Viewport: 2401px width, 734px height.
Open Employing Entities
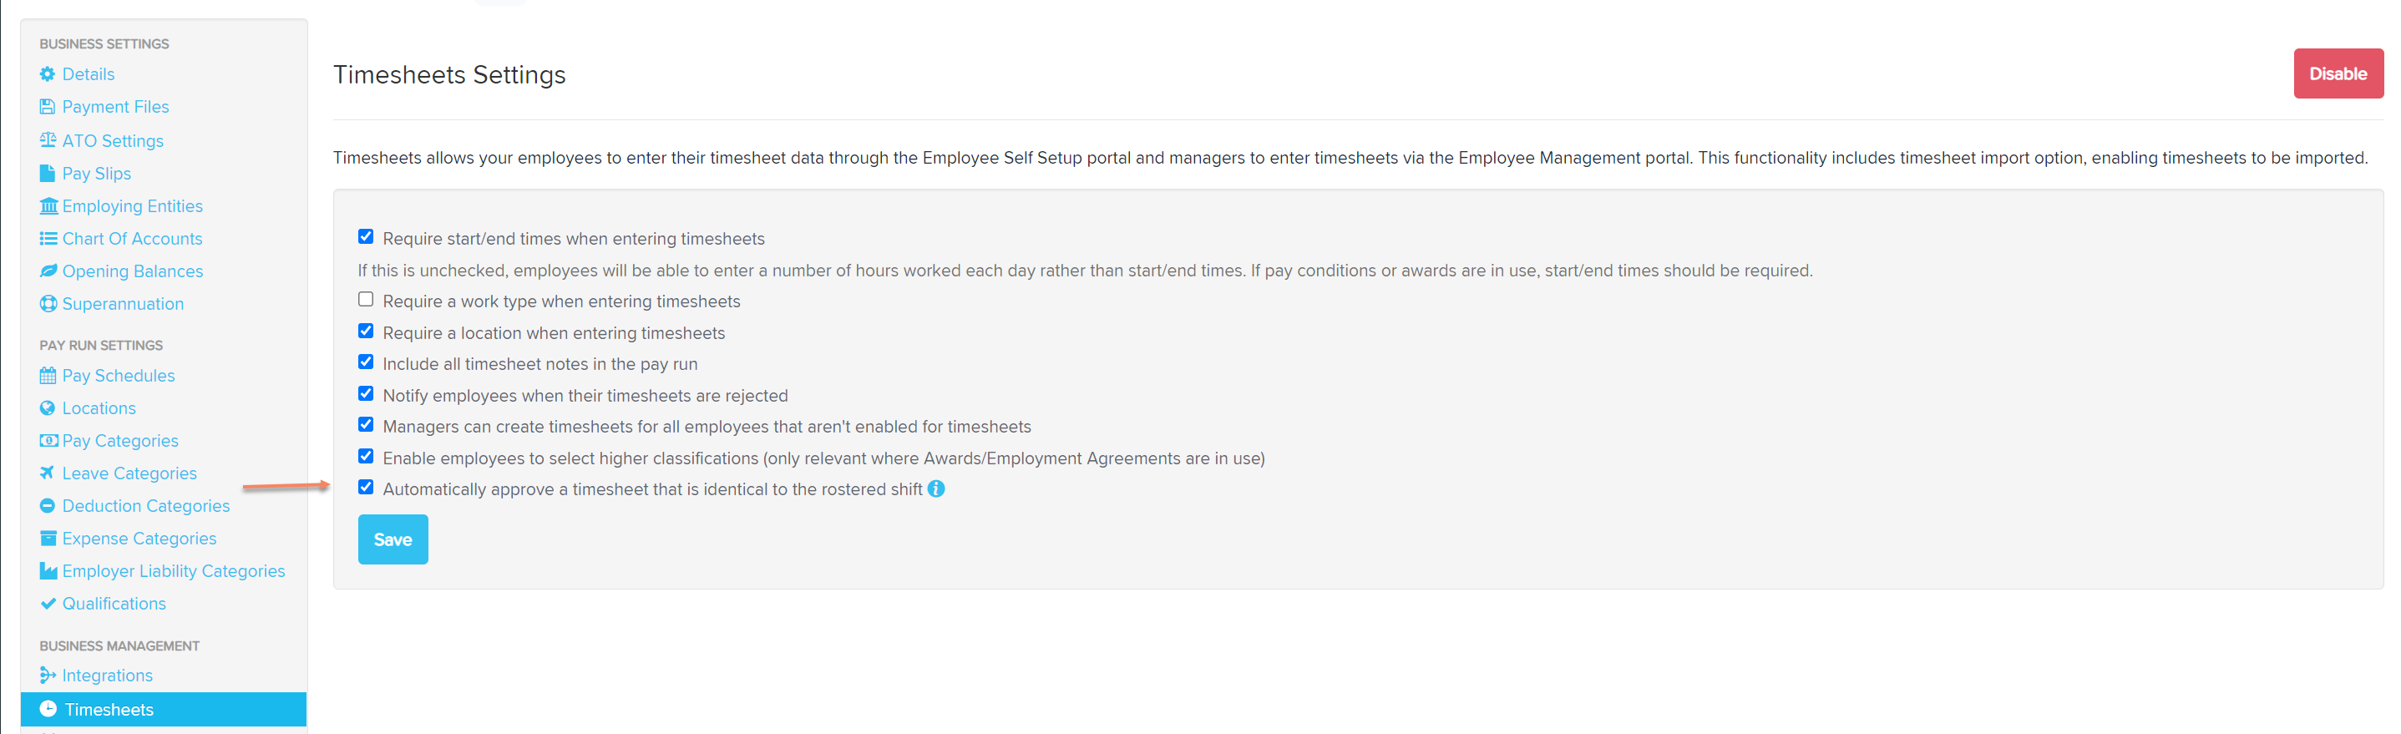click(132, 206)
